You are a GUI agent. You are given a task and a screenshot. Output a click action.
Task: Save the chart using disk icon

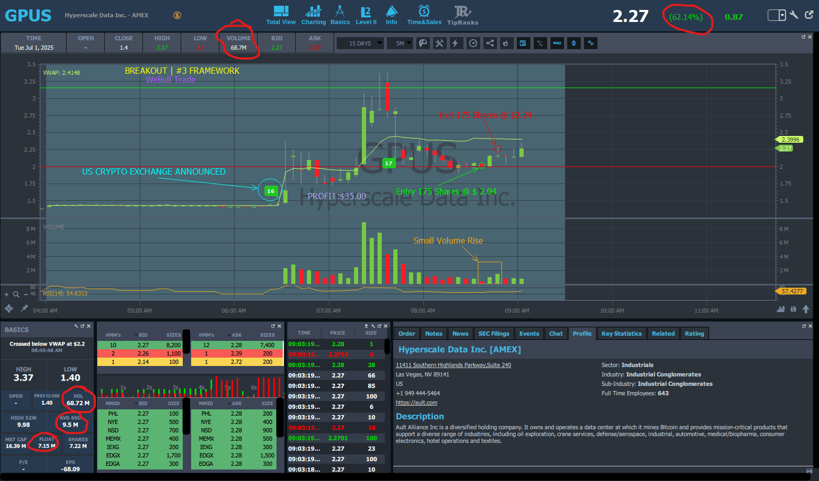793,309
